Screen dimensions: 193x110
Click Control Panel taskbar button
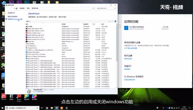(57, 108)
